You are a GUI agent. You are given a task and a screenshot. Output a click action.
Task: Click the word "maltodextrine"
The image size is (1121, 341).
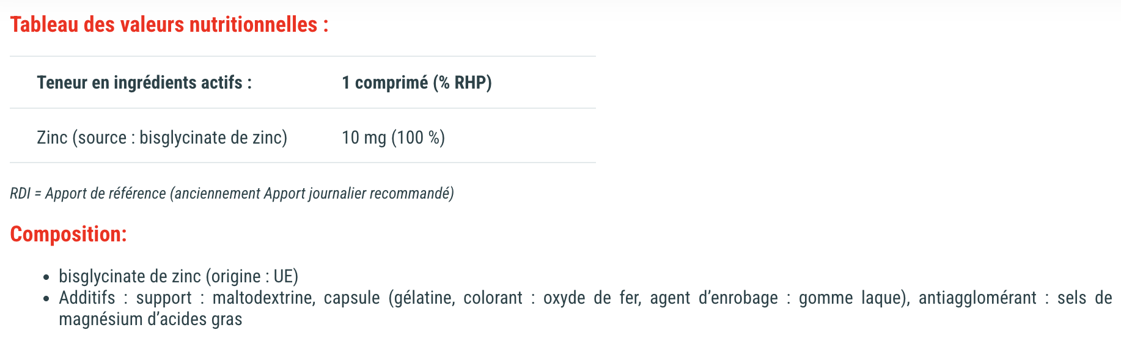click(x=263, y=298)
